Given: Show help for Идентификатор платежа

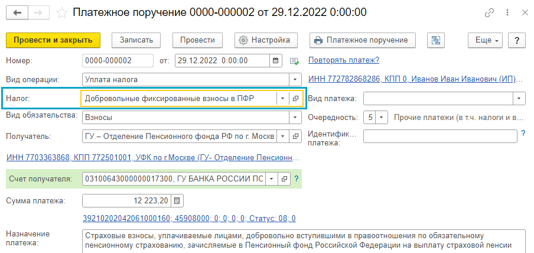Looking at the screenshot, I should tap(523, 134).
